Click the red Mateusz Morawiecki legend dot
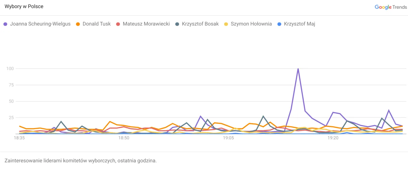 pos(118,24)
